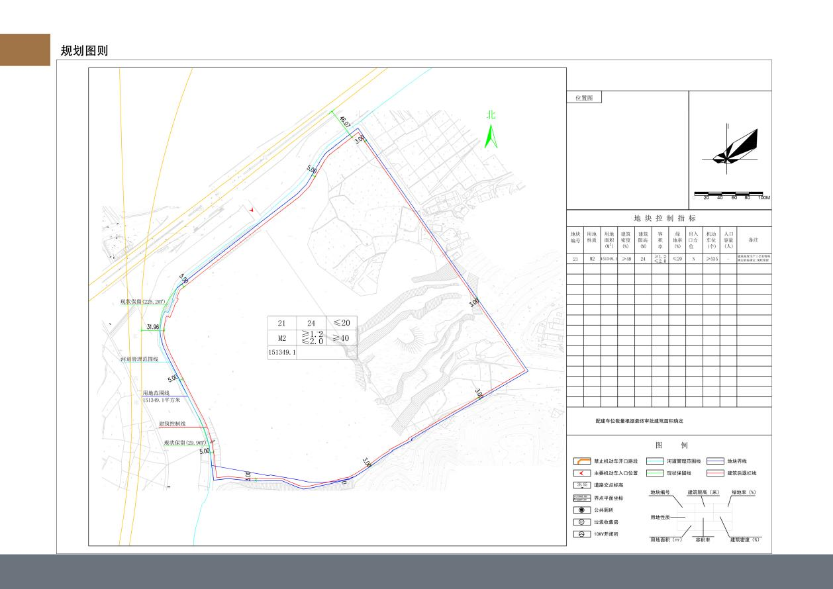Click the green north arrow symbol

click(x=491, y=137)
